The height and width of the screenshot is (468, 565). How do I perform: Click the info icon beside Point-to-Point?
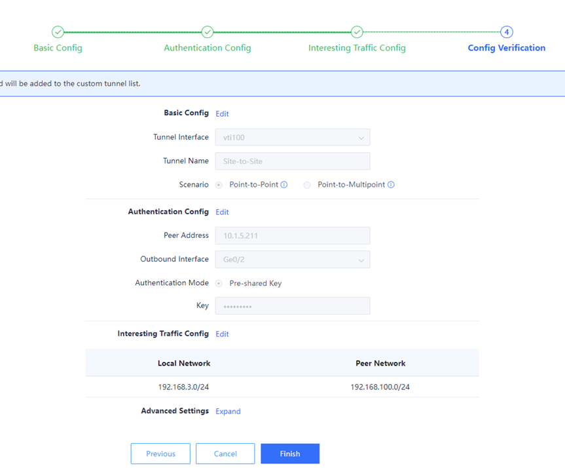click(284, 185)
